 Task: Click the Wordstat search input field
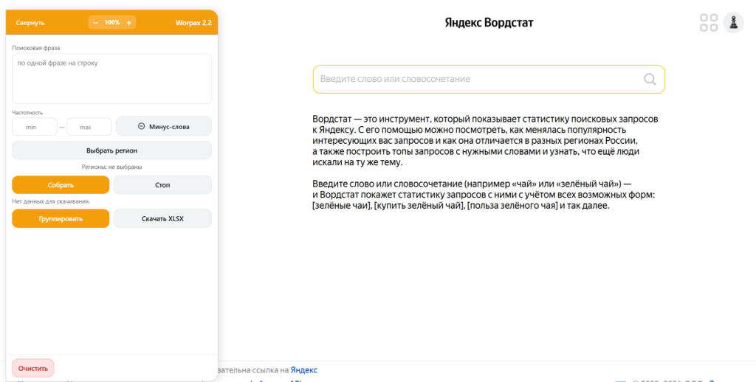pyautogui.click(x=476, y=80)
